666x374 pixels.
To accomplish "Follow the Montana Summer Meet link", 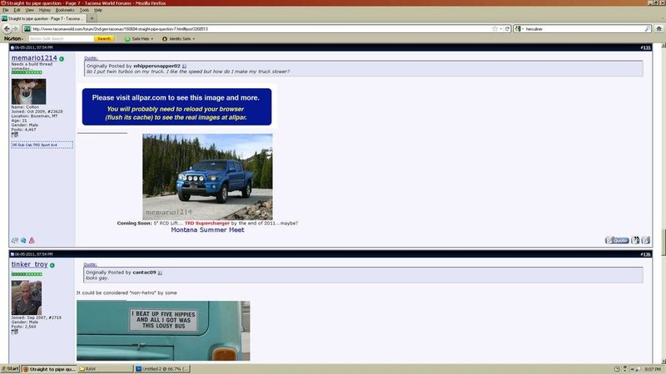I will click(x=207, y=230).
